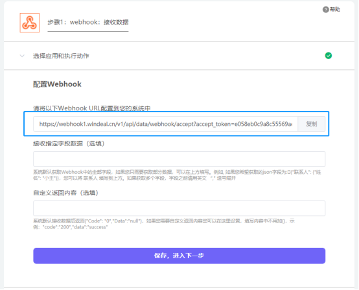Click 保存，进入下一步 button

click(179, 256)
